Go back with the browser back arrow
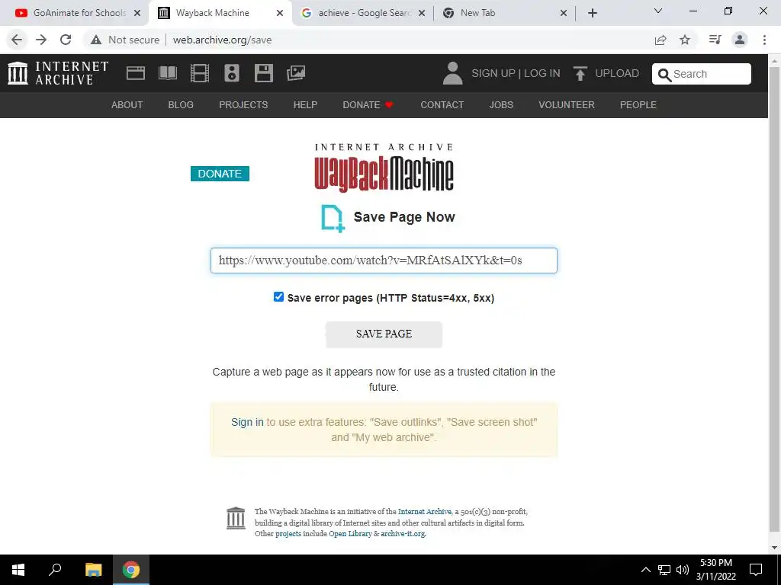781x585 pixels. (17, 40)
